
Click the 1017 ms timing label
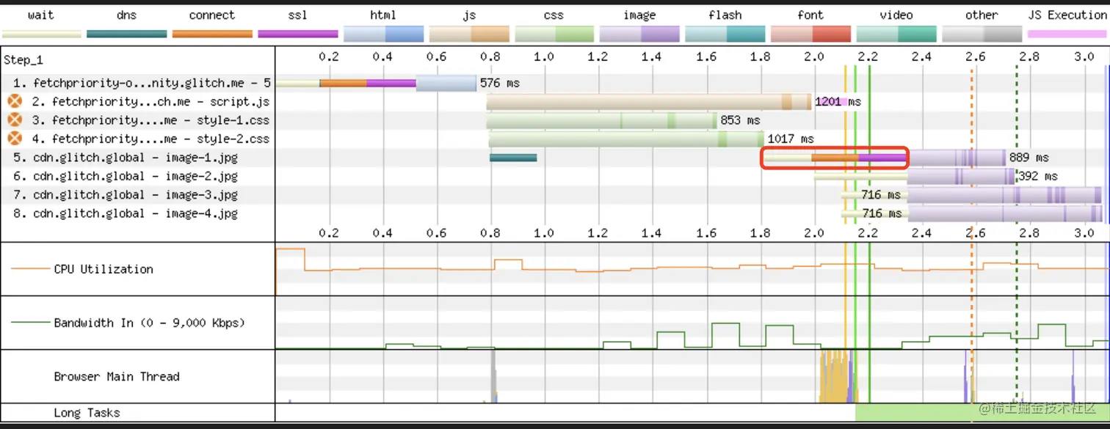[x=791, y=138]
